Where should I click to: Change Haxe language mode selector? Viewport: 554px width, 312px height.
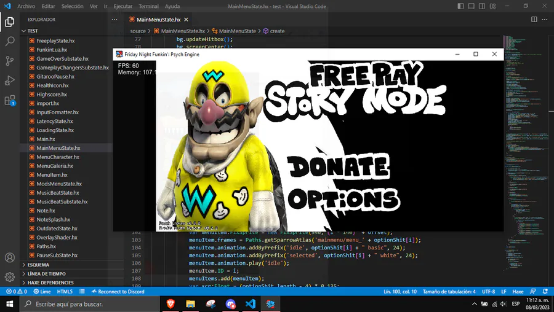(x=518, y=292)
